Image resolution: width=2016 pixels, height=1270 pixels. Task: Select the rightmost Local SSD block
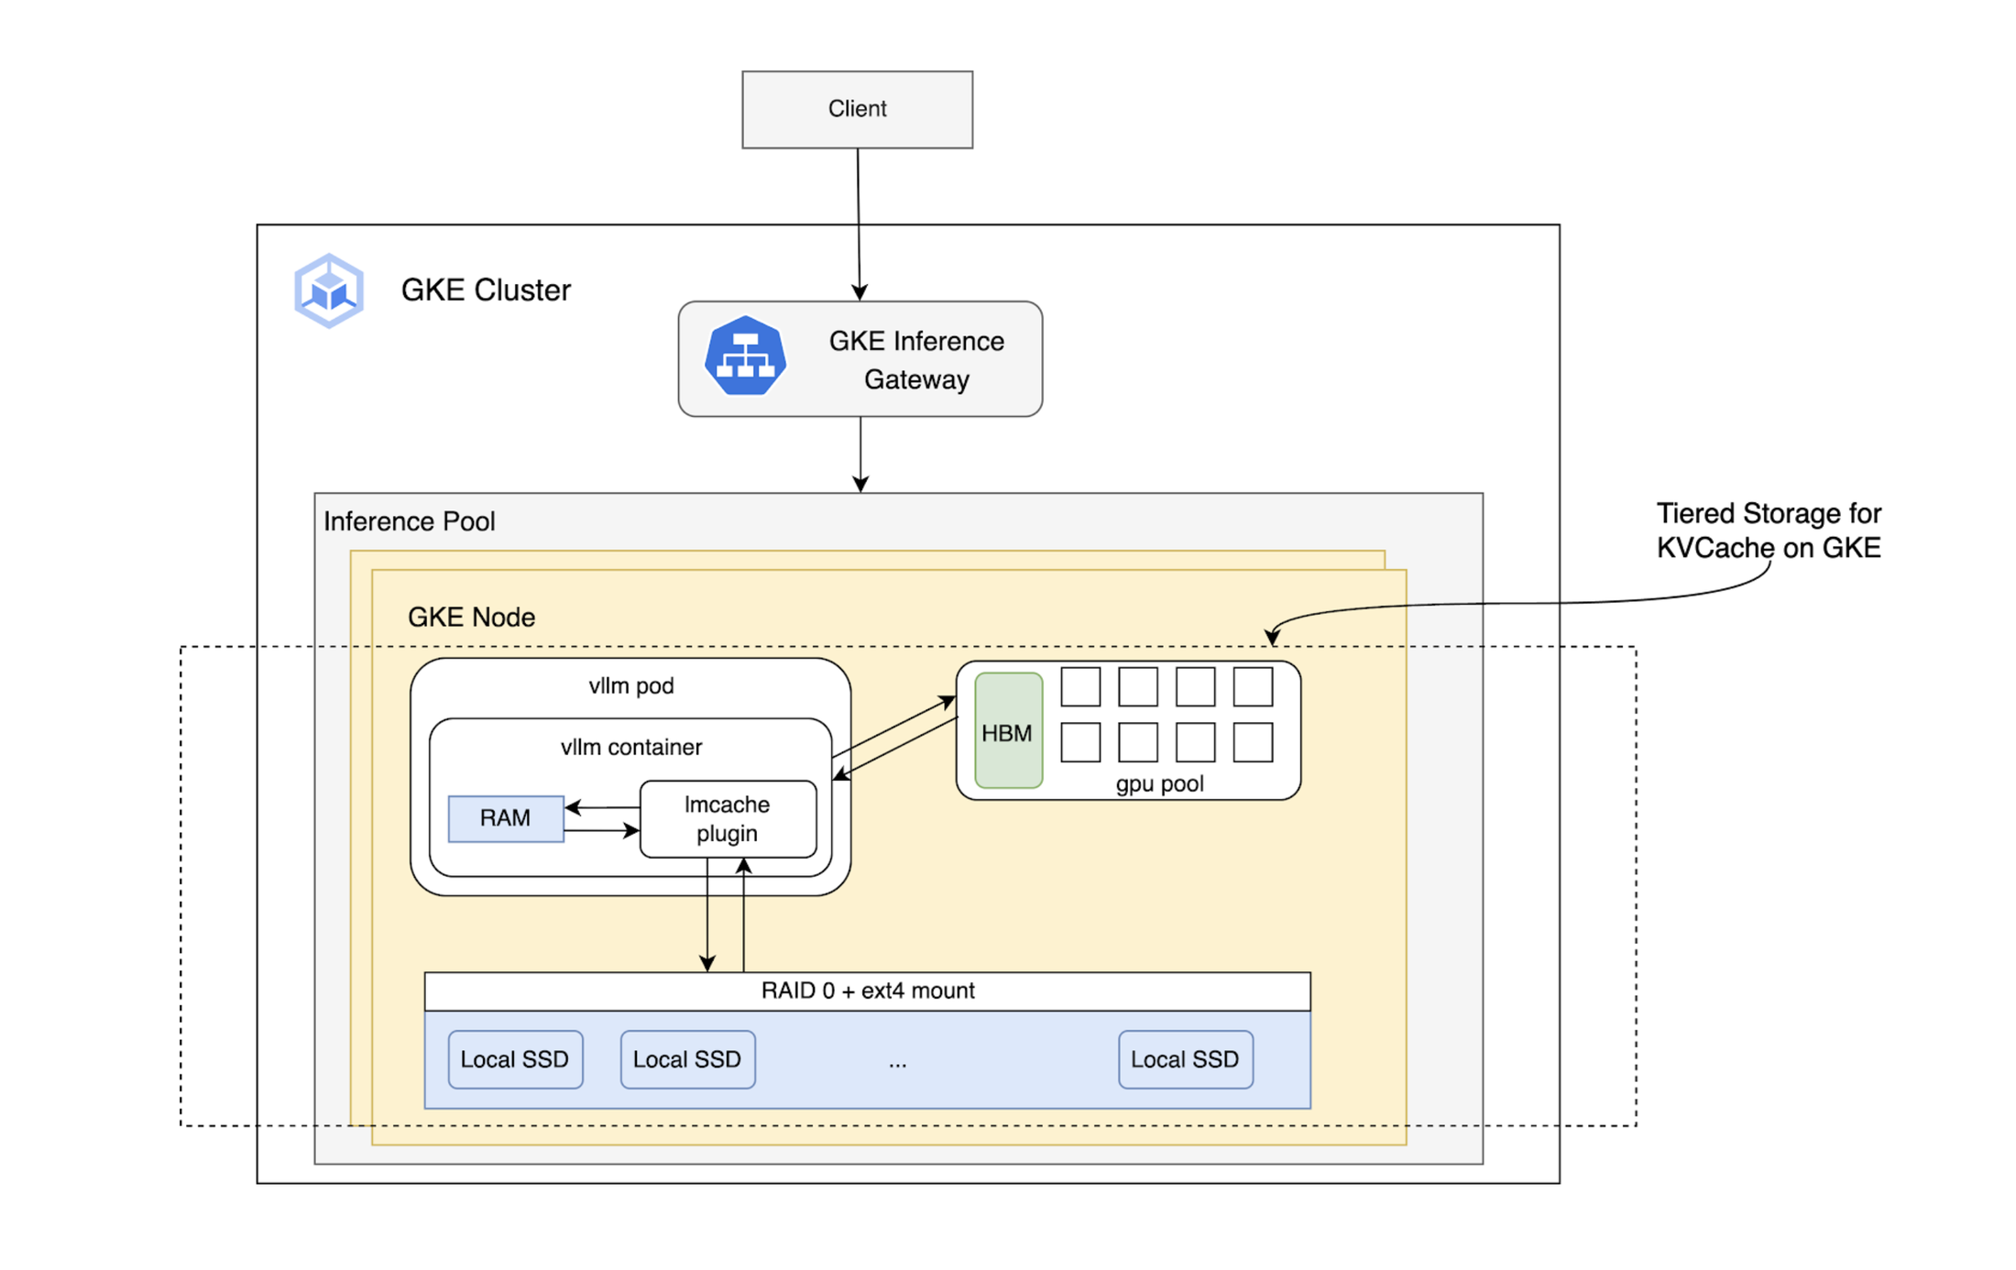[1185, 1059]
